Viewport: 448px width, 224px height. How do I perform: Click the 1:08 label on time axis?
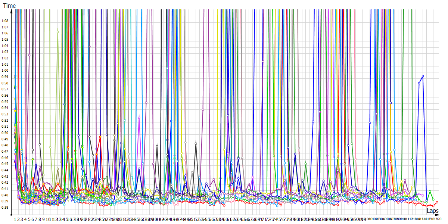coord(5,21)
